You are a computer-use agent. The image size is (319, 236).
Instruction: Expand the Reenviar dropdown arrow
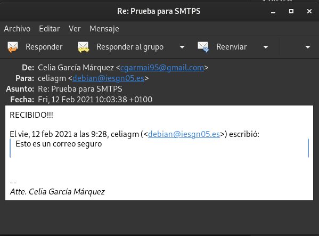(x=266, y=47)
